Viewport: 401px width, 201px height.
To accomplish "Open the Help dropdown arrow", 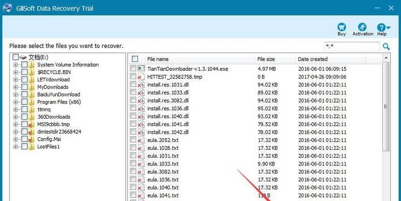I will point(388,28).
